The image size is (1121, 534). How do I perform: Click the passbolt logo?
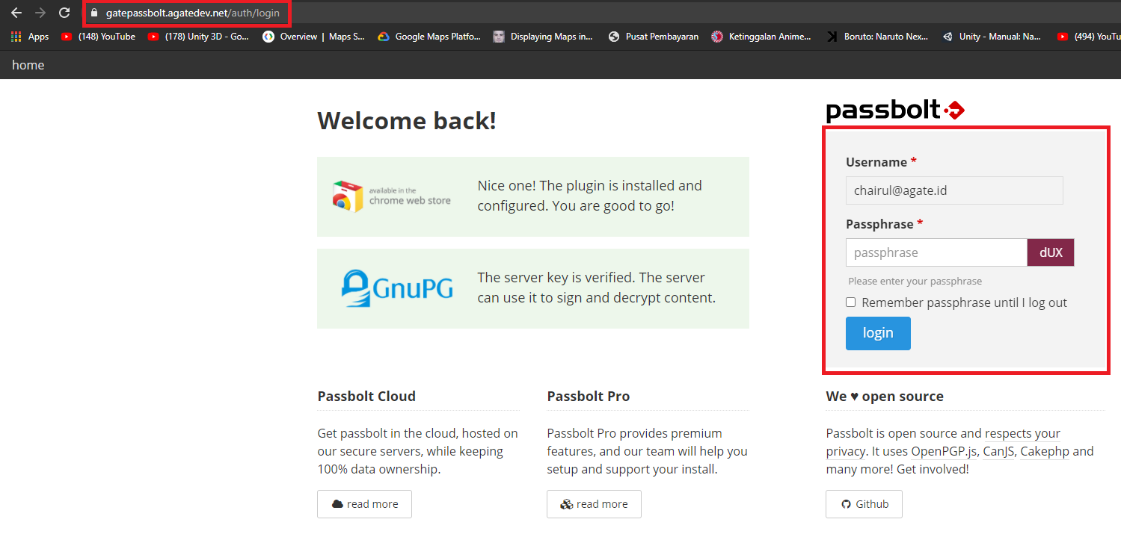895,111
